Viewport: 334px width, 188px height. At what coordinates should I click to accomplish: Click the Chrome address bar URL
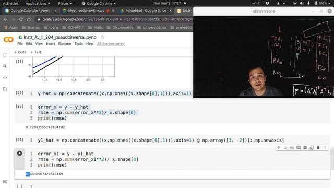click(x=117, y=19)
